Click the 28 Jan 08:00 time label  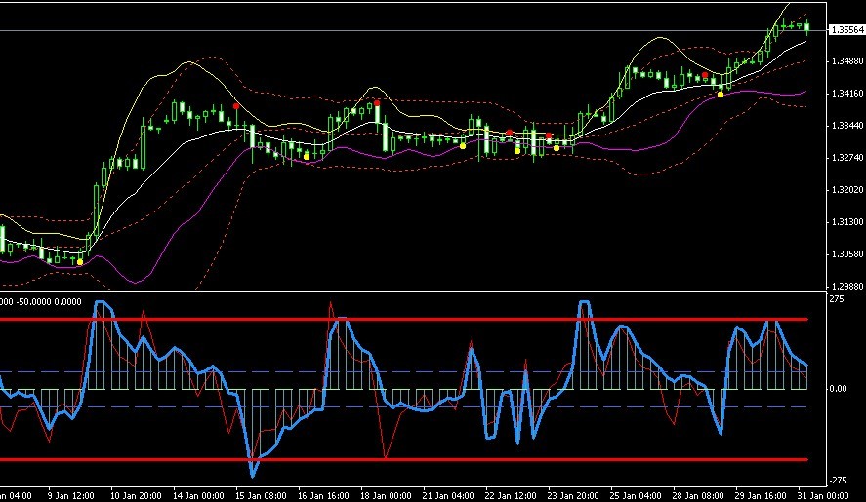click(698, 495)
